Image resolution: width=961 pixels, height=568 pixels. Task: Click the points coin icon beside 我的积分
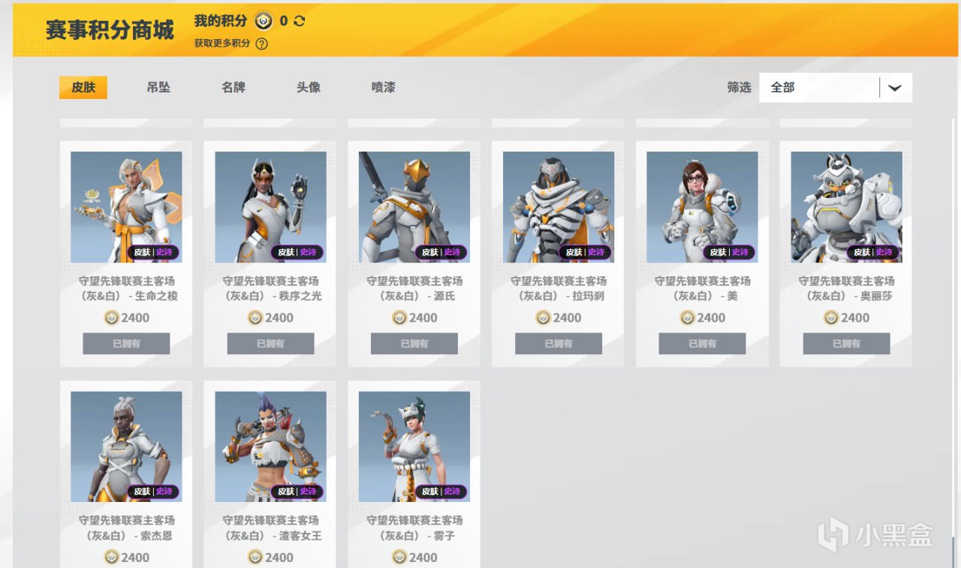(x=263, y=21)
